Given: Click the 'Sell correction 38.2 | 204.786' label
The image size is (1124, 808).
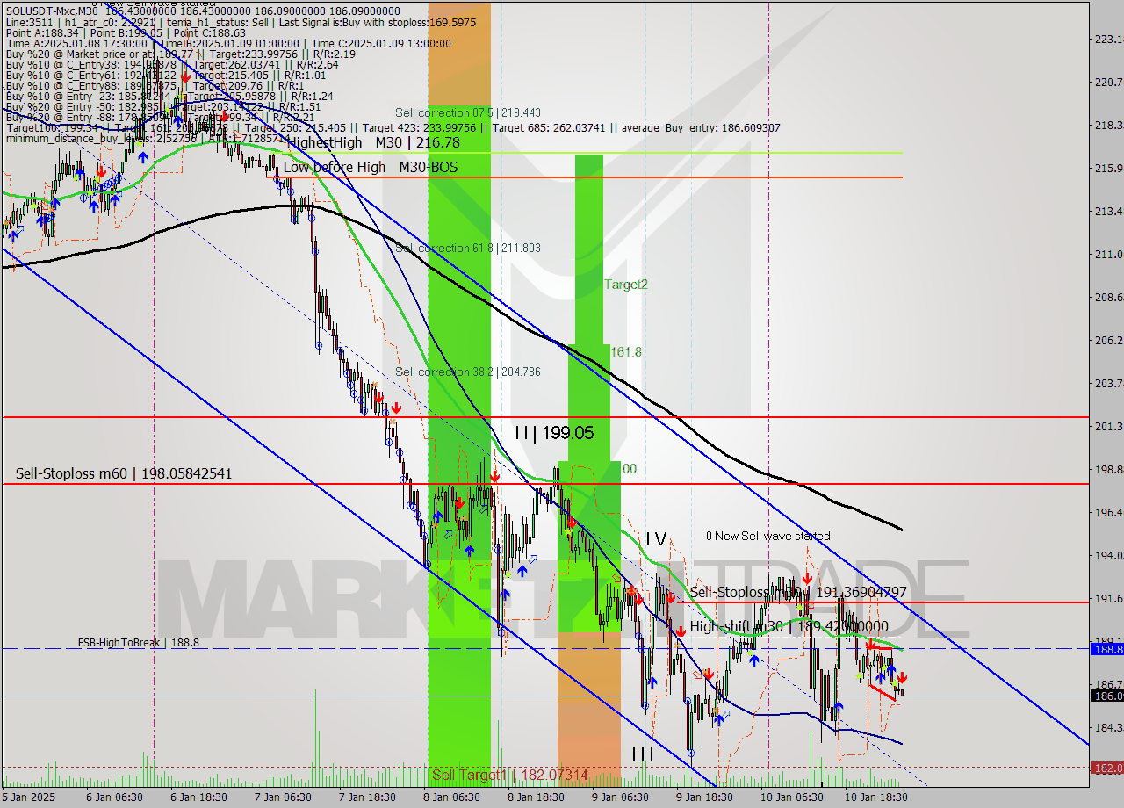Looking at the screenshot, I should pos(467,372).
